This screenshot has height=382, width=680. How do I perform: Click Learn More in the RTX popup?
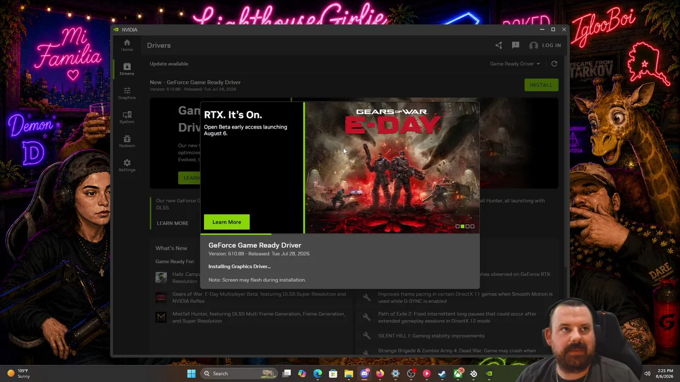227,222
